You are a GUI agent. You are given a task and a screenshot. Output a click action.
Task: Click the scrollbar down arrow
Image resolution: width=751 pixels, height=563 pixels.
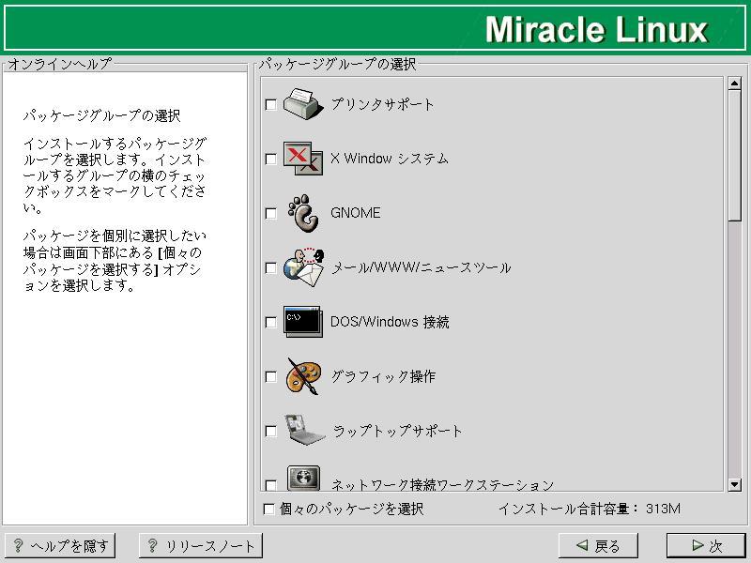[734, 484]
